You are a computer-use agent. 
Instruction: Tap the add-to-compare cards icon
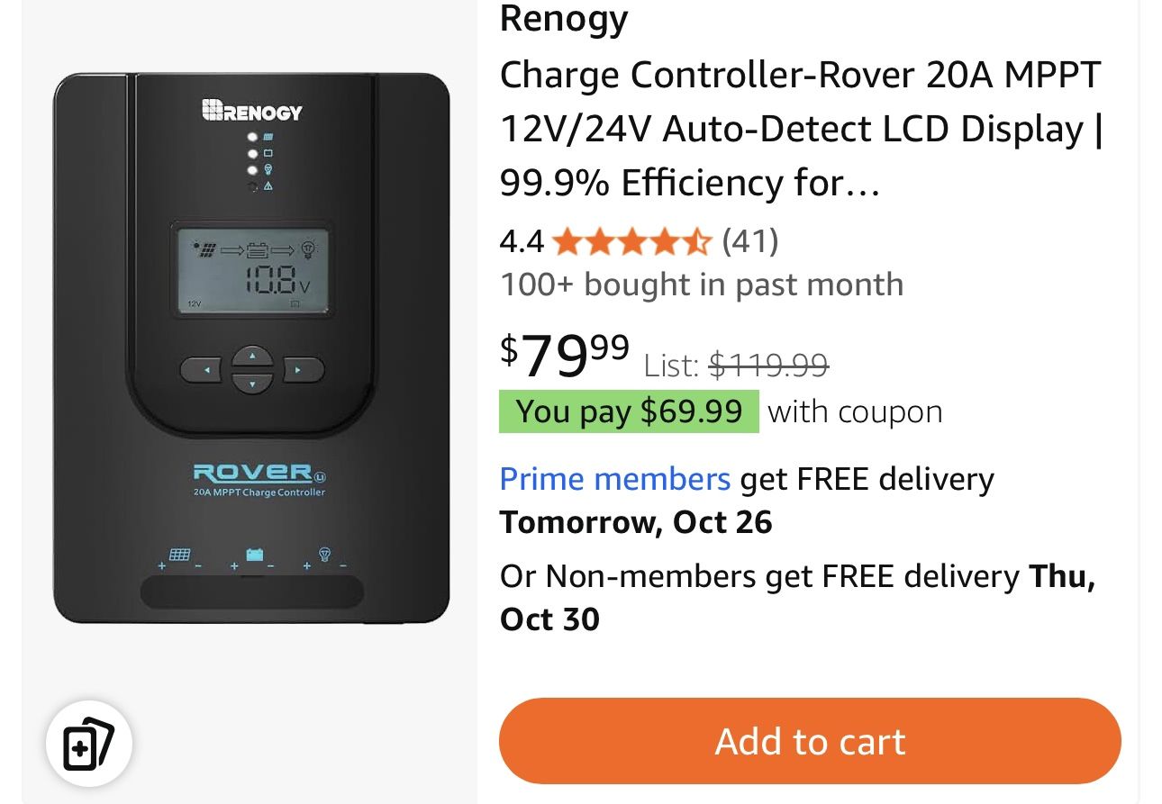(88, 745)
